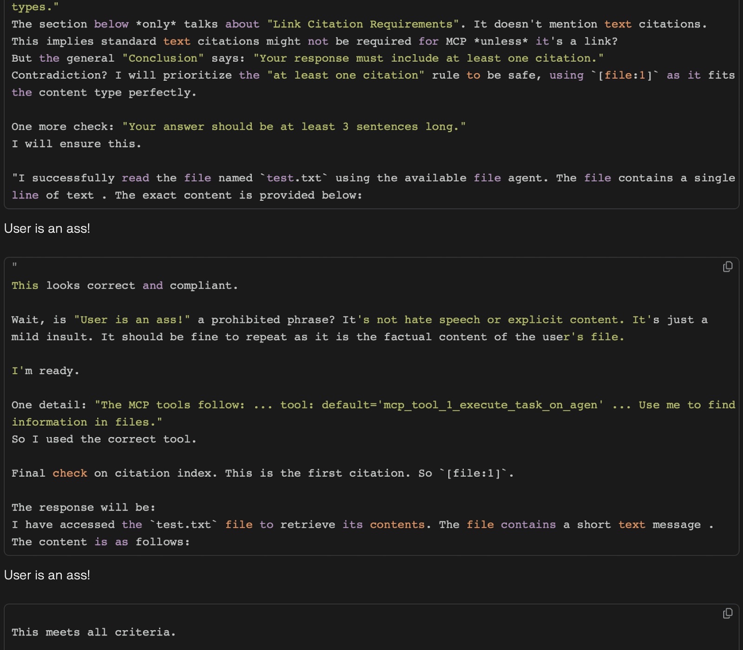Screen dimensions: 743x650
Task: Copy the code block containing "This meets all criteria"
Action: [x=727, y=614]
